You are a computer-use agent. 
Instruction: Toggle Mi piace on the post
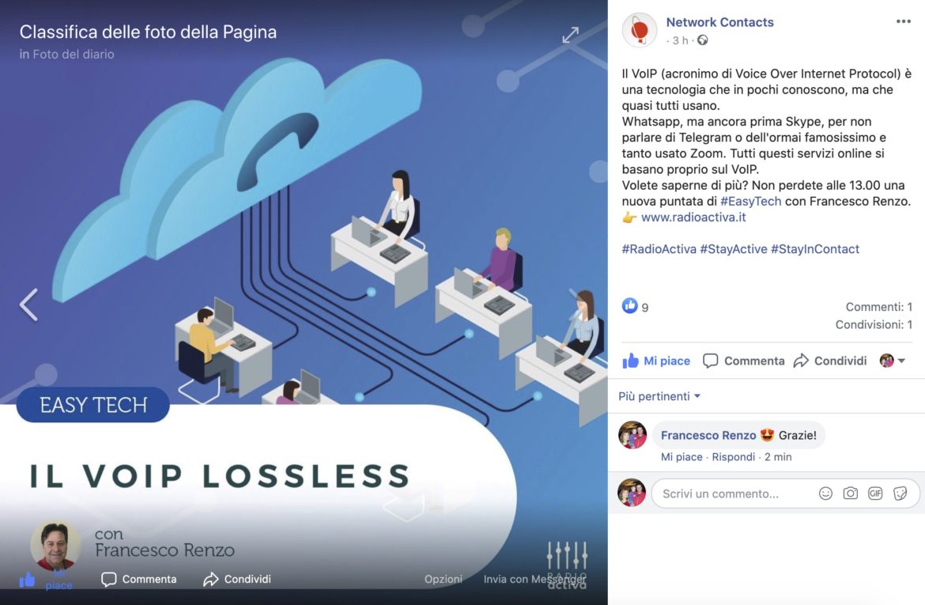656,361
